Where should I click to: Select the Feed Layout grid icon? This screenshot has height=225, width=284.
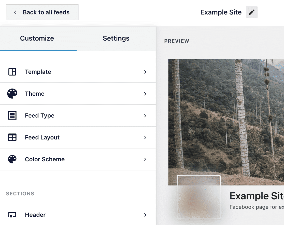pyautogui.click(x=12, y=137)
